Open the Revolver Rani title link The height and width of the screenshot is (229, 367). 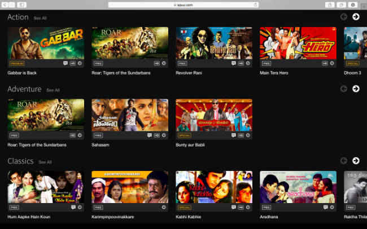(x=189, y=73)
